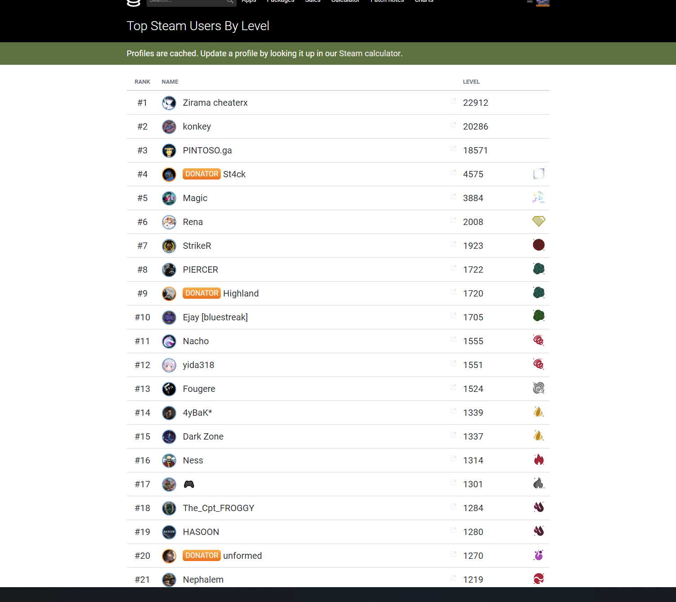Click Ness's red flame badge icon
Image resolution: width=676 pixels, height=602 pixels.
539,459
